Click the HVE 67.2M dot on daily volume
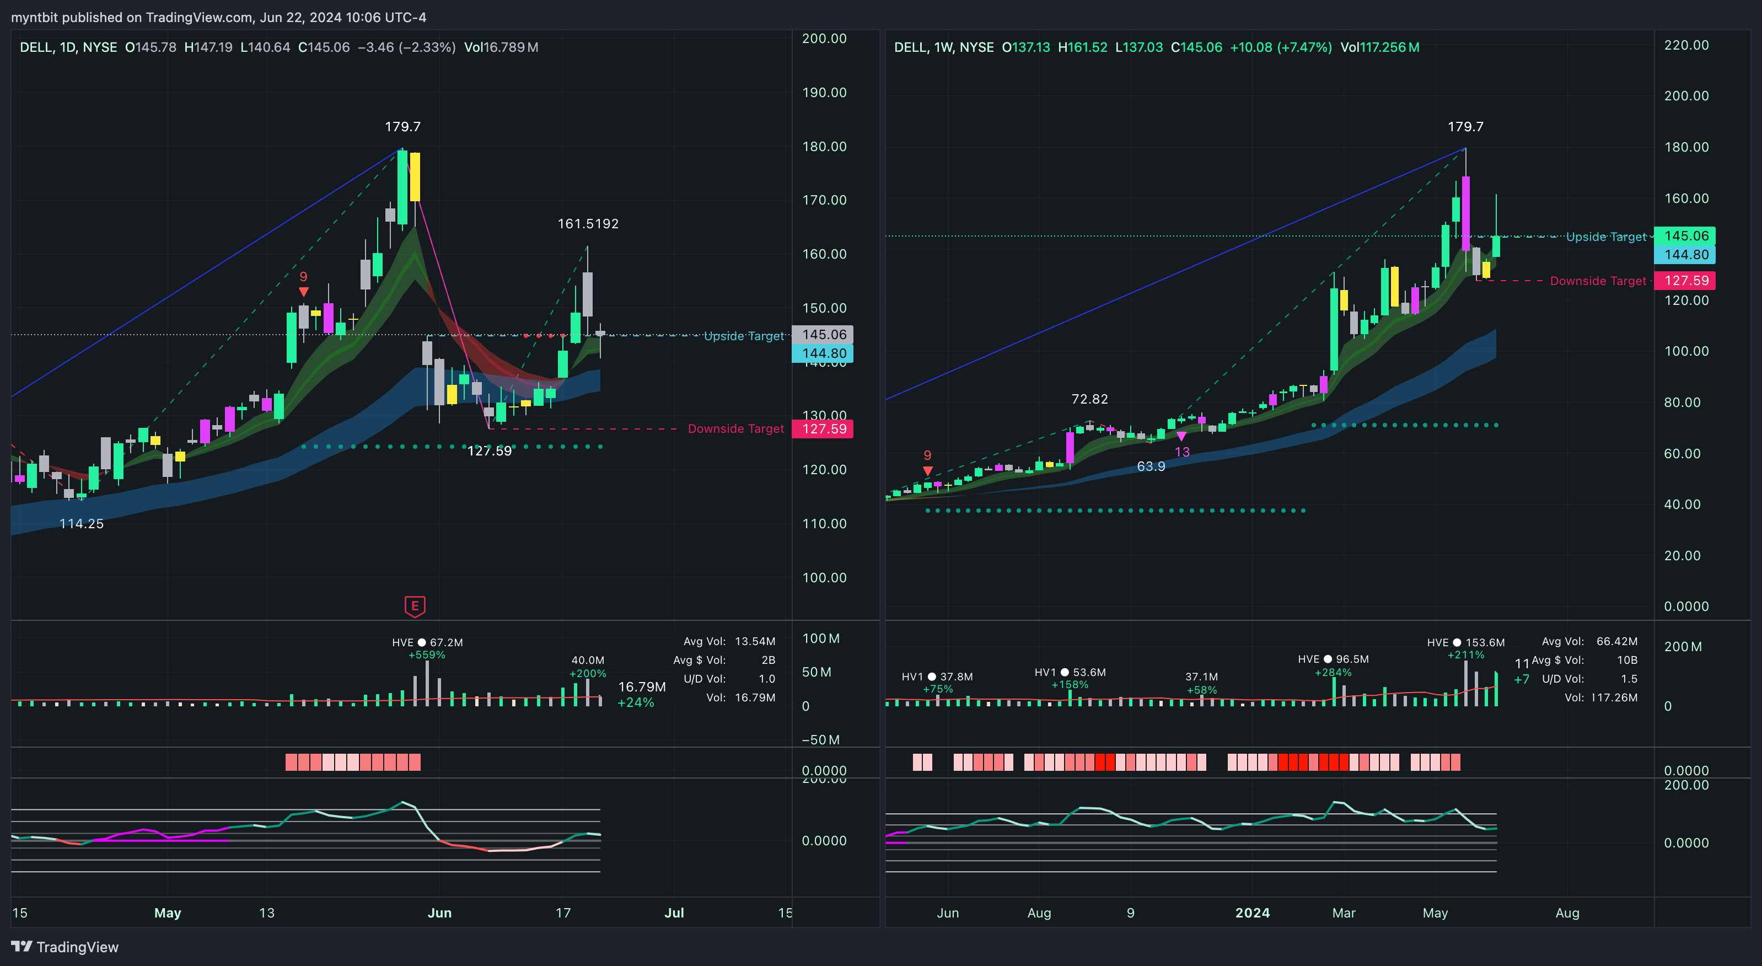 point(421,642)
